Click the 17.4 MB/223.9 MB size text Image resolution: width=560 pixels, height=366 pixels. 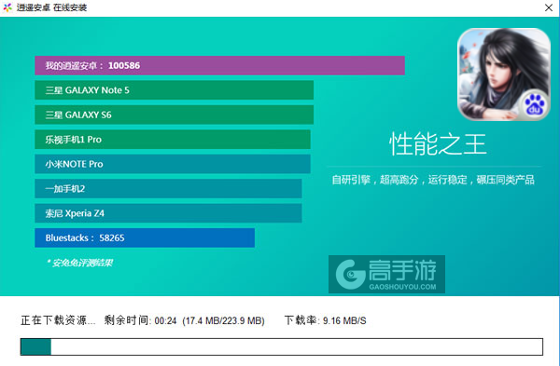224,320
